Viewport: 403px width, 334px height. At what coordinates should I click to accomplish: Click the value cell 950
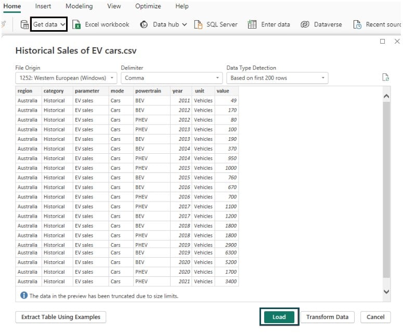[x=227, y=158]
